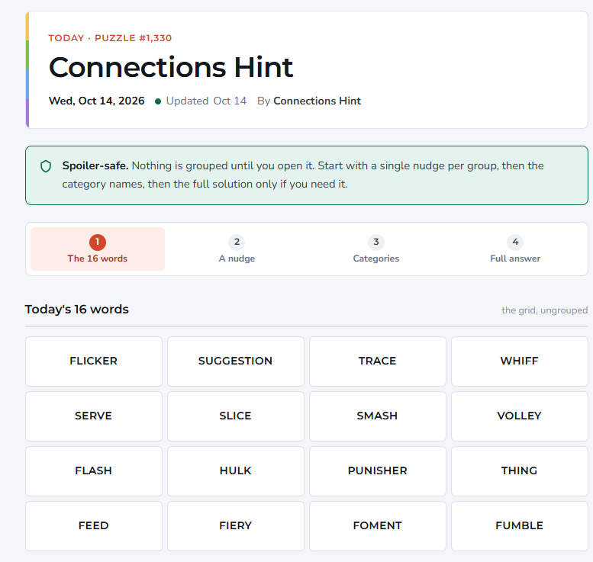
Task: Pick the SLICE word tile
Action: pyautogui.click(x=236, y=416)
